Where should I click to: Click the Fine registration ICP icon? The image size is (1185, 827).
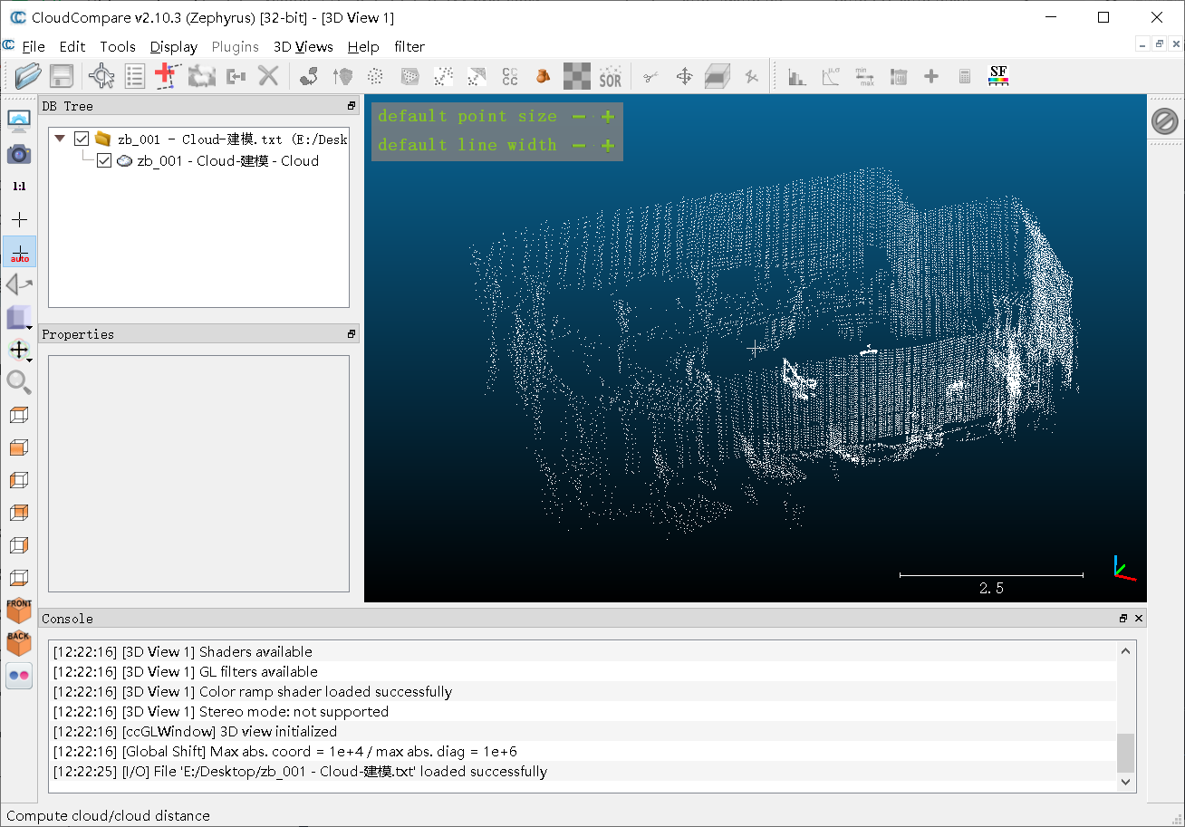(x=342, y=76)
